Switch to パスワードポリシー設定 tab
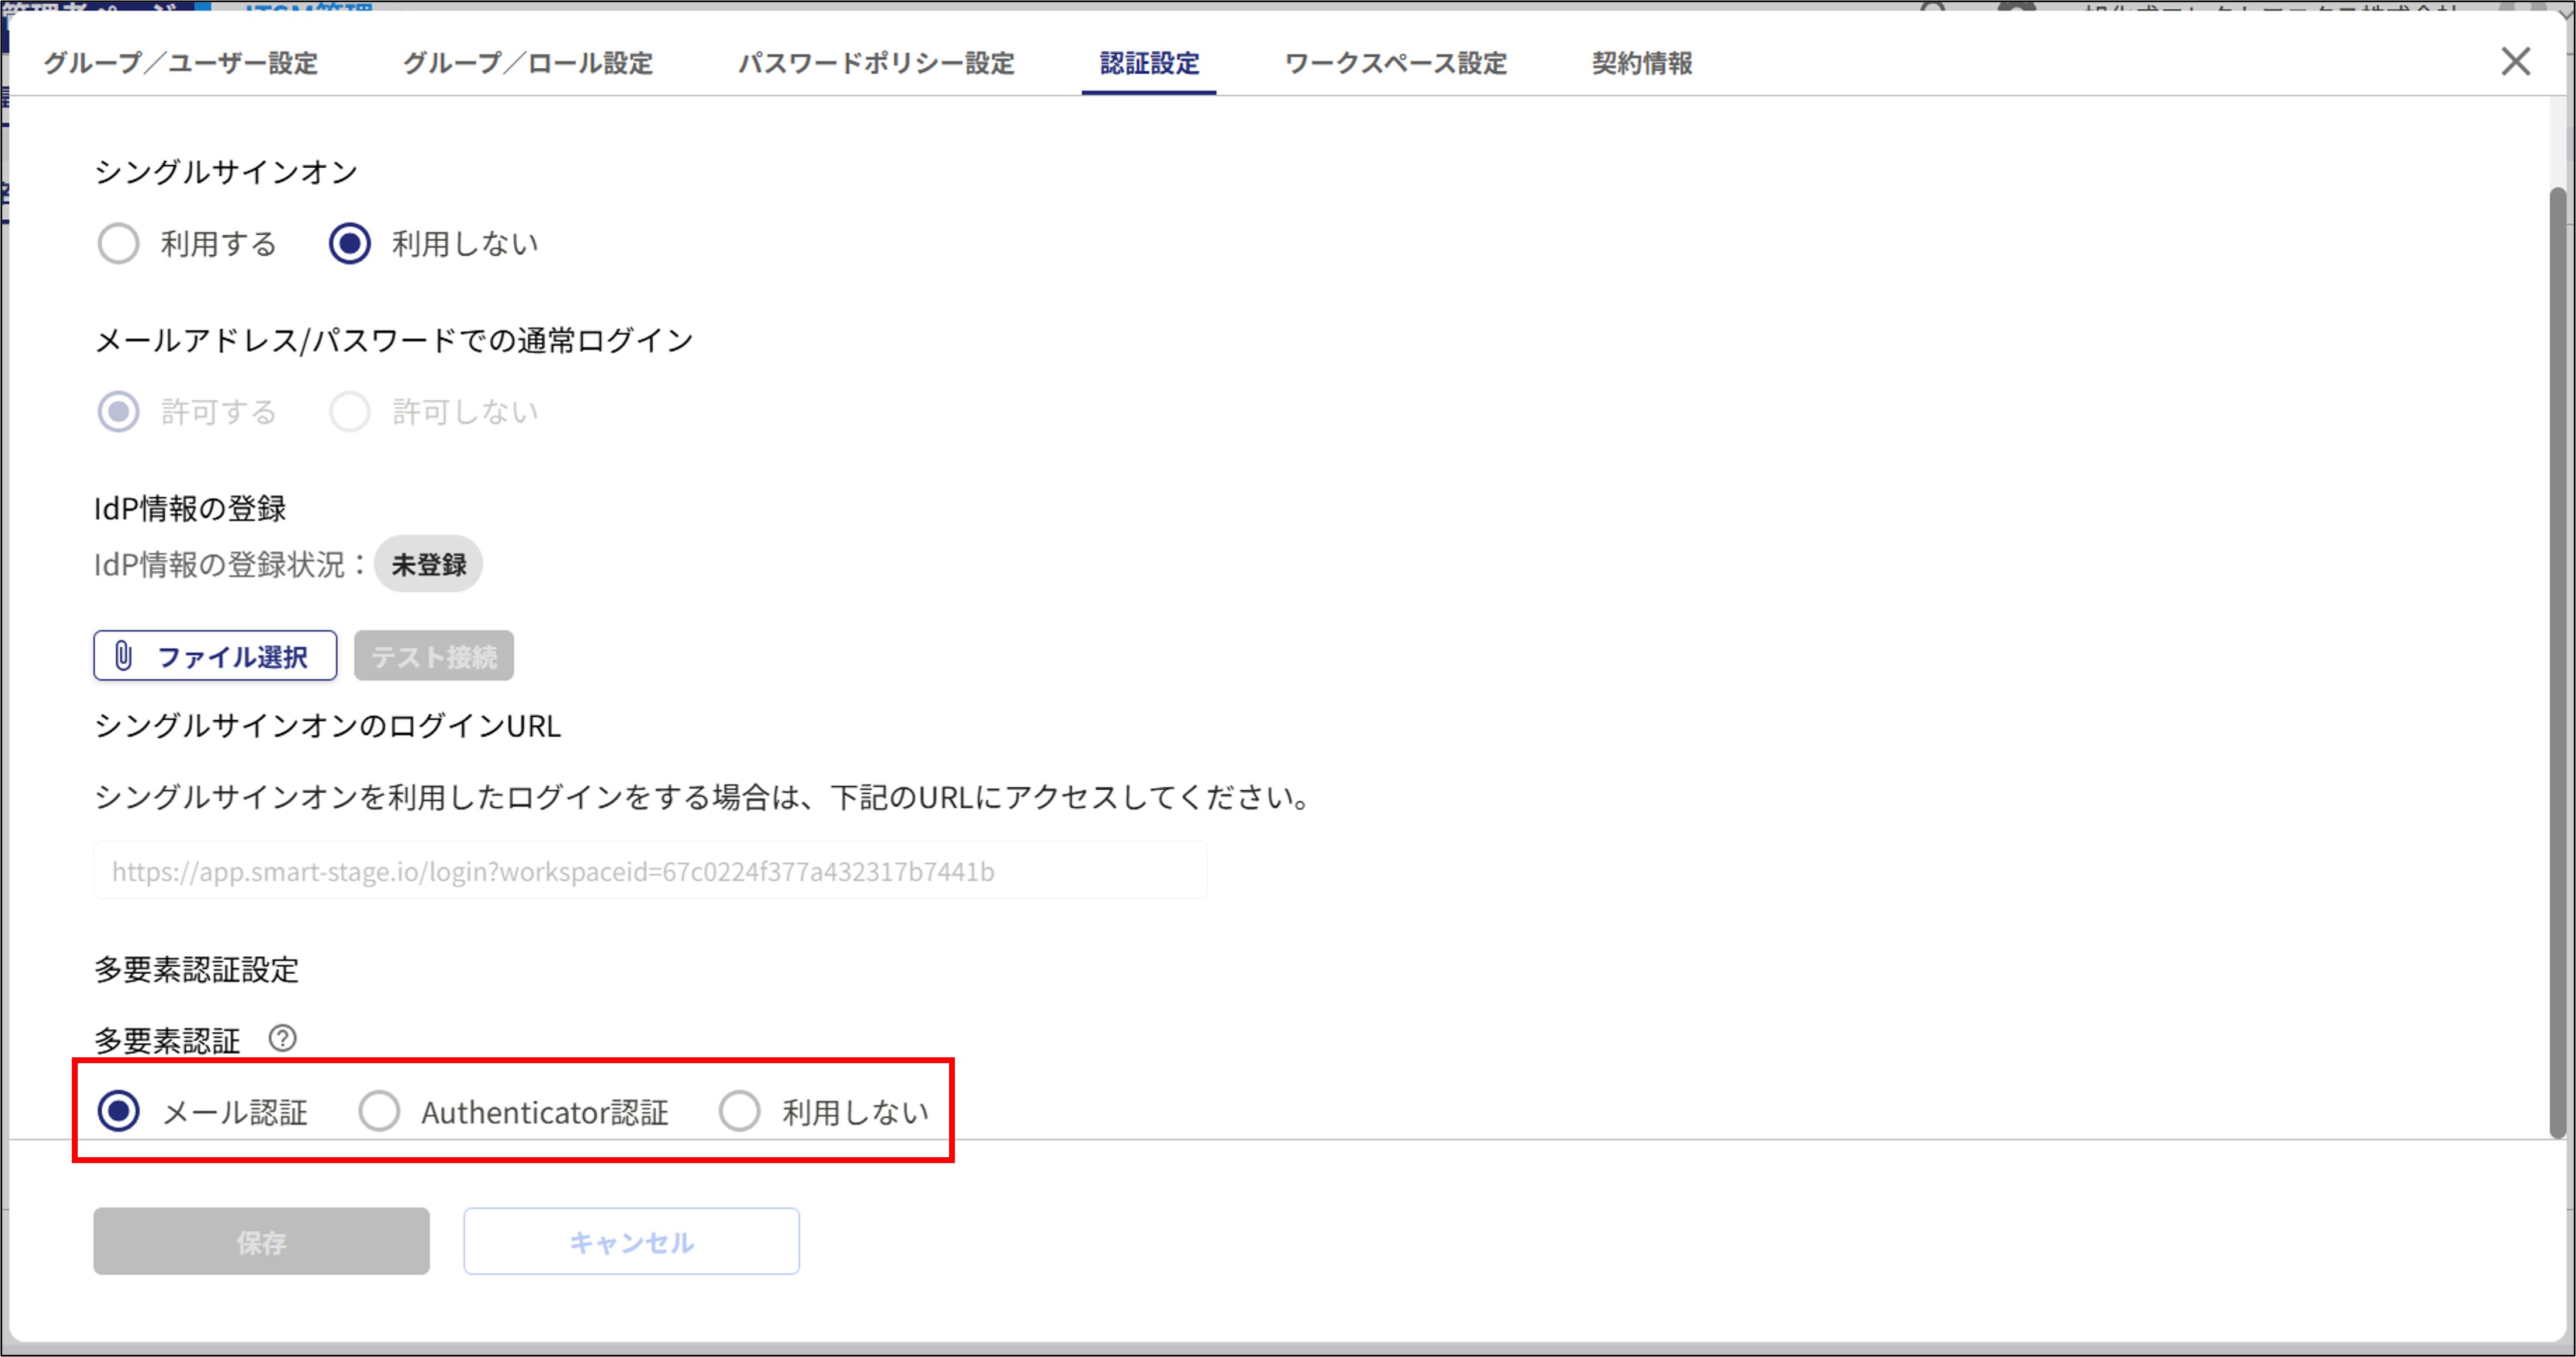The width and height of the screenshot is (2576, 1357). pos(877,63)
